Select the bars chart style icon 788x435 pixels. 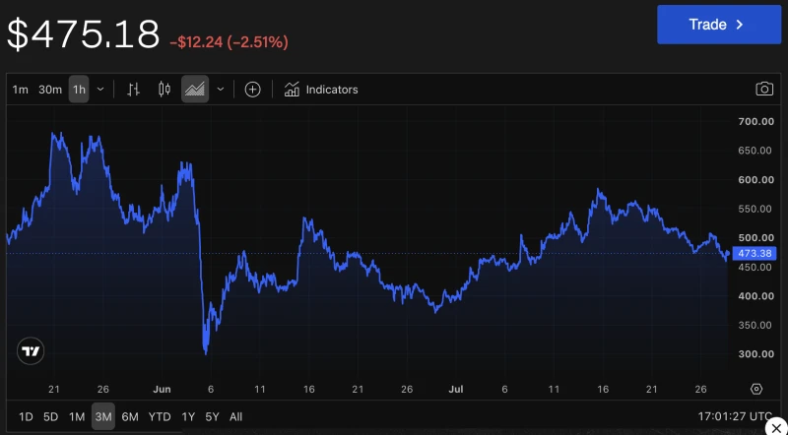(x=133, y=90)
